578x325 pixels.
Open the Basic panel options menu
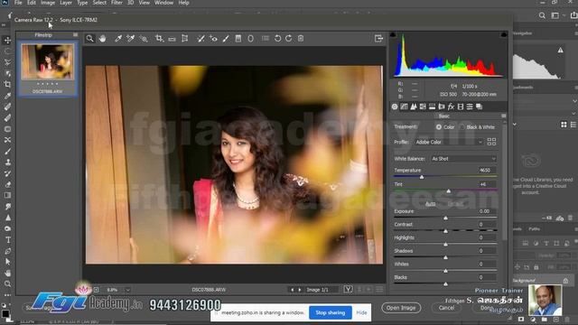click(x=504, y=116)
